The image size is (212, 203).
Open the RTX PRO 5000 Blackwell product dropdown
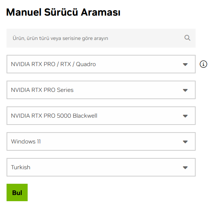[101, 116]
